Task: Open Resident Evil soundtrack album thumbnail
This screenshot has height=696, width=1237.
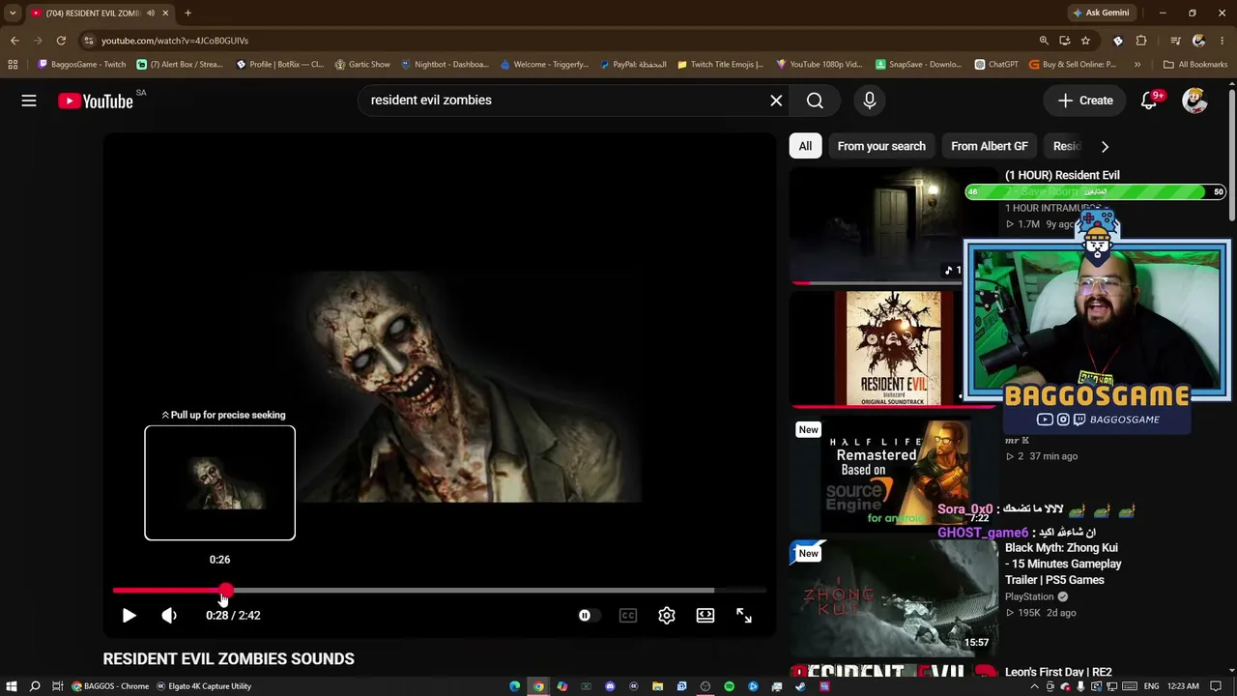Action: pos(894,349)
